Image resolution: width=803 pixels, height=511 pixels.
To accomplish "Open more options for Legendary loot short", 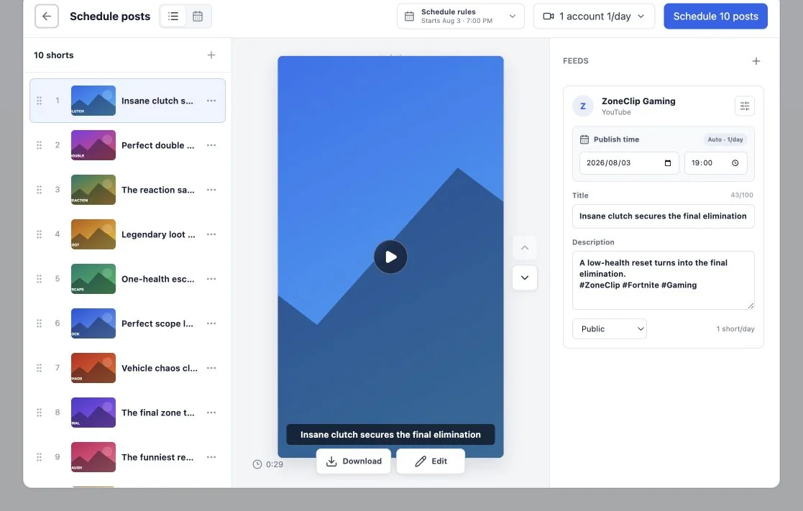I will coord(211,234).
